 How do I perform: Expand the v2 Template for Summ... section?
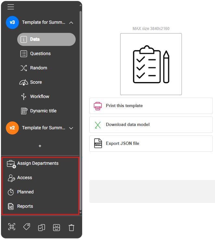tap(71, 128)
